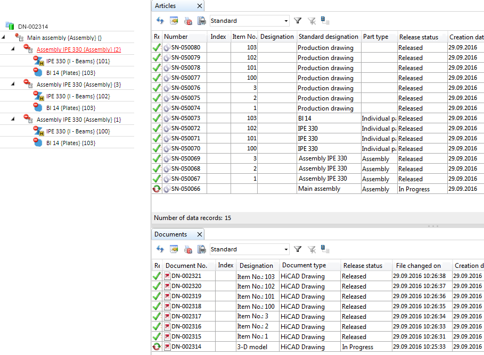This screenshot has width=484, height=355.
Task: Click the print icon in Articles toolbar
Action: coord(202,21)
